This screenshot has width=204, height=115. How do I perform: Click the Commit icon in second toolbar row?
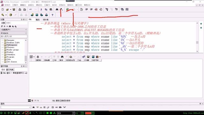pos(21,15)
